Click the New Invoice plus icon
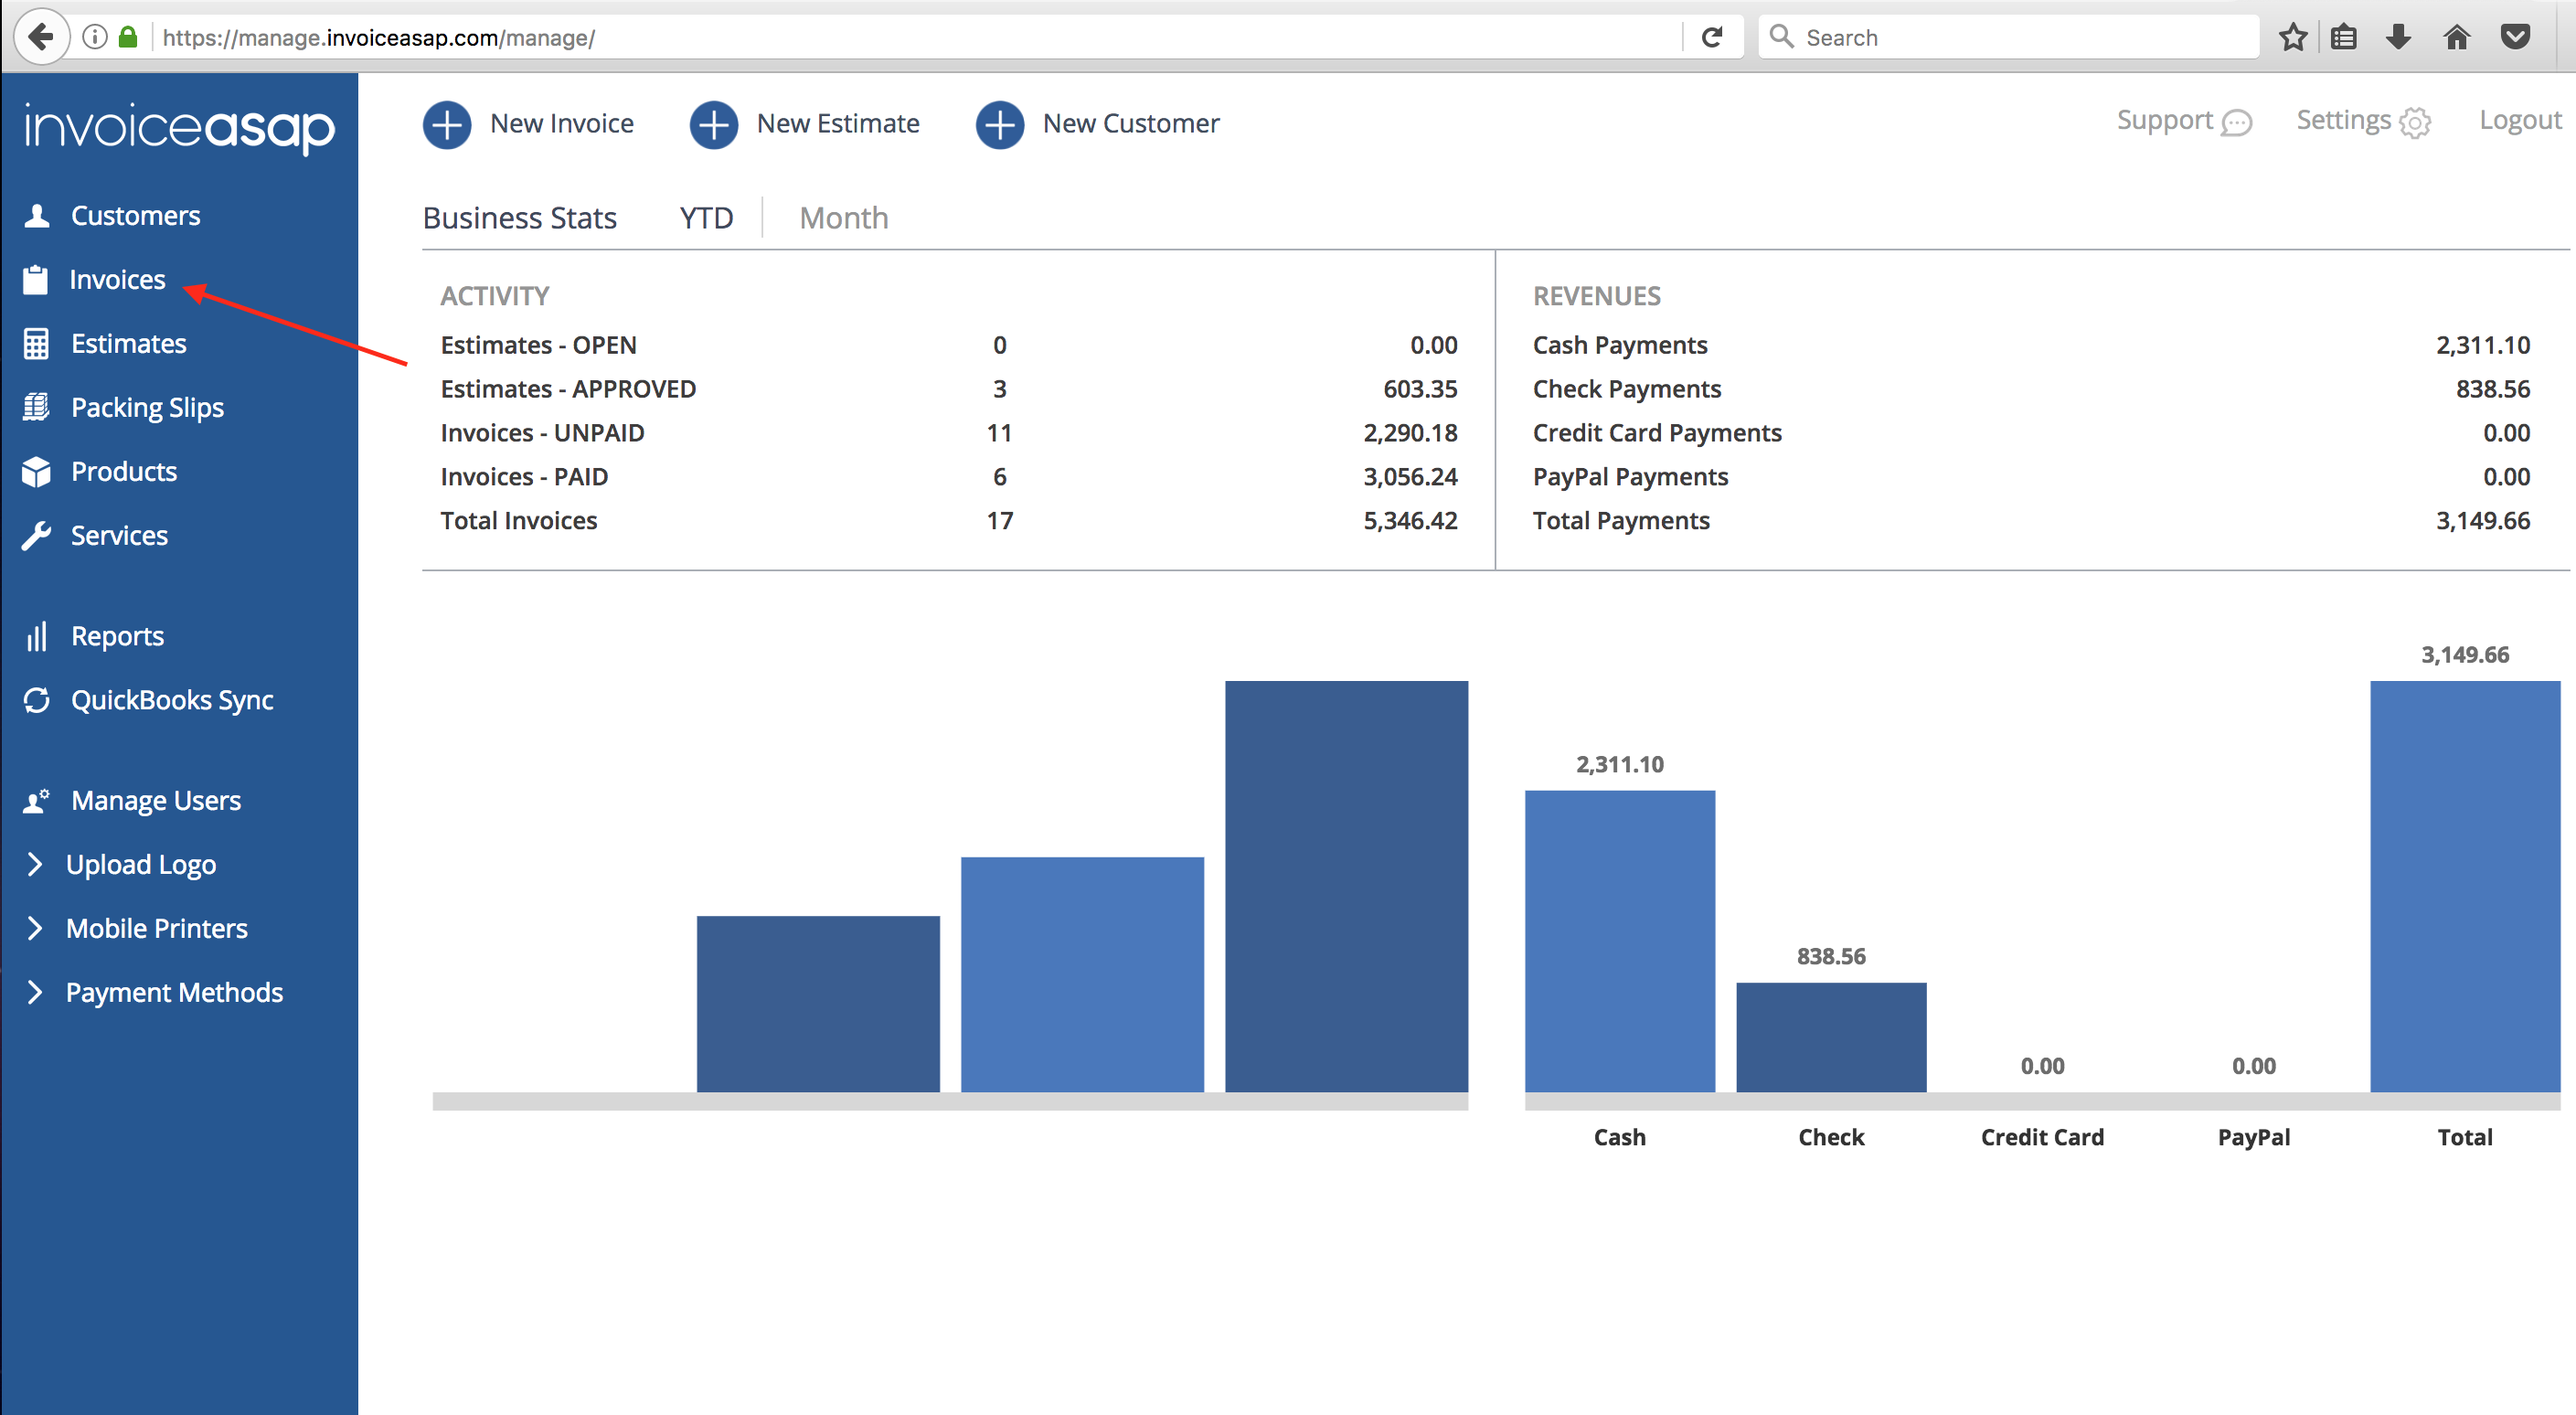 [x=447, y=124]
